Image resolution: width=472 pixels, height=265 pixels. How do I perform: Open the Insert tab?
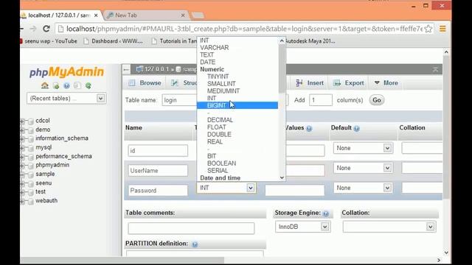(310, 83)
